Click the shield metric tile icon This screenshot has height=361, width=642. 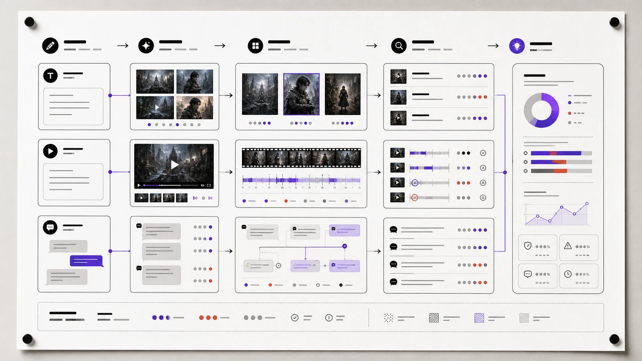point(528,245)
